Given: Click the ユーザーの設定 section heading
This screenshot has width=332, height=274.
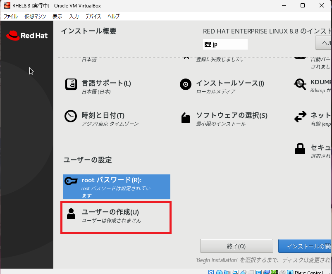Looking at the screenshot, I should (88, 160).
